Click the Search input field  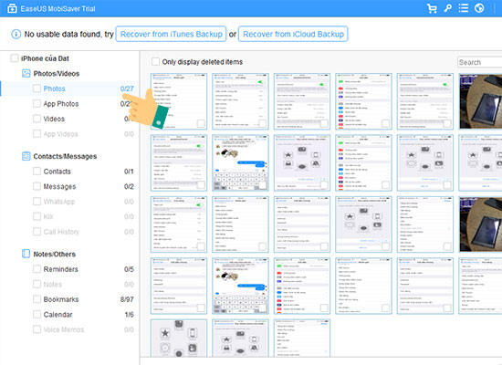[x=479, y=62]
